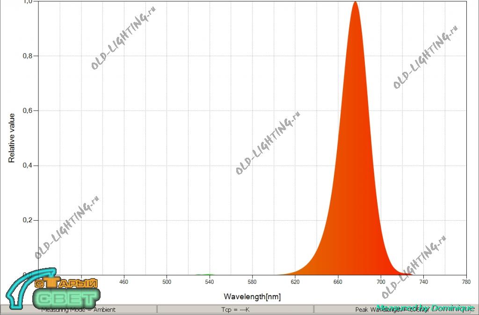Screen dimensions: 479x315
Task: Click the 0,6 relative value label
Action: tap(27, 111)
